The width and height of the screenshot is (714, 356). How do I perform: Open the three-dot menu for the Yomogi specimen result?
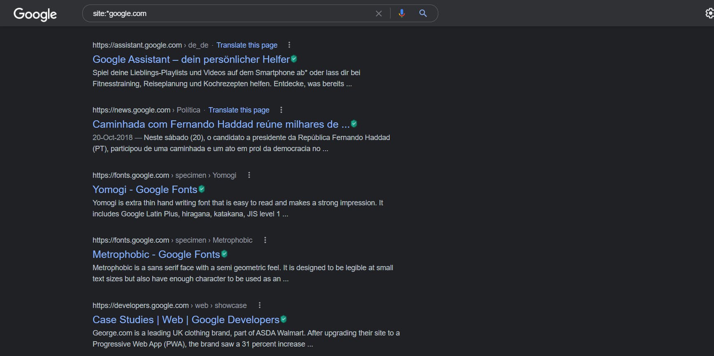(249, 175)
